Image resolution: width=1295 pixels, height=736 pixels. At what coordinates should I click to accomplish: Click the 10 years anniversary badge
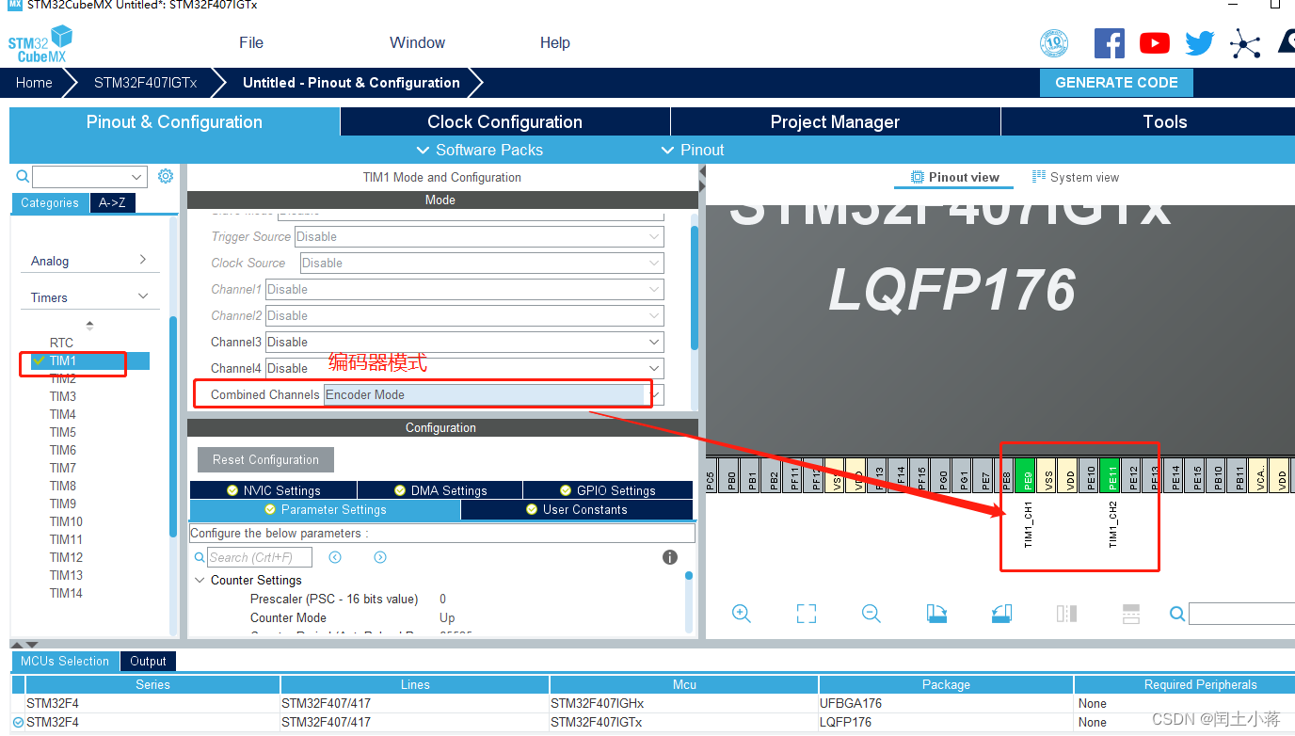[1054, 43]
